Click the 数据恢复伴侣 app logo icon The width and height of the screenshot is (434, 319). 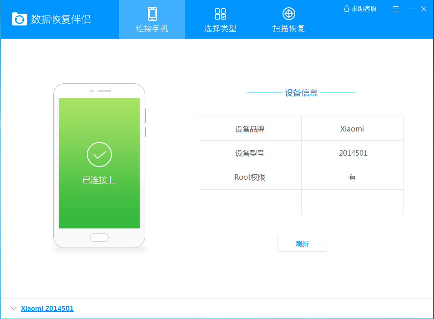click(x=20, y=19)
